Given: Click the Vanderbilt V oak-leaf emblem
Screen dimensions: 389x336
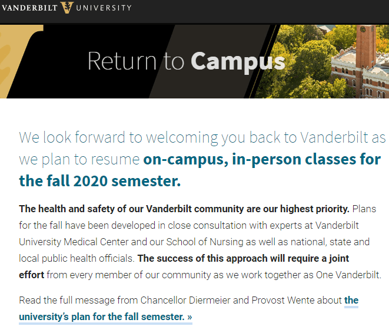Looking at the screenshot, I should coord(67,8).
